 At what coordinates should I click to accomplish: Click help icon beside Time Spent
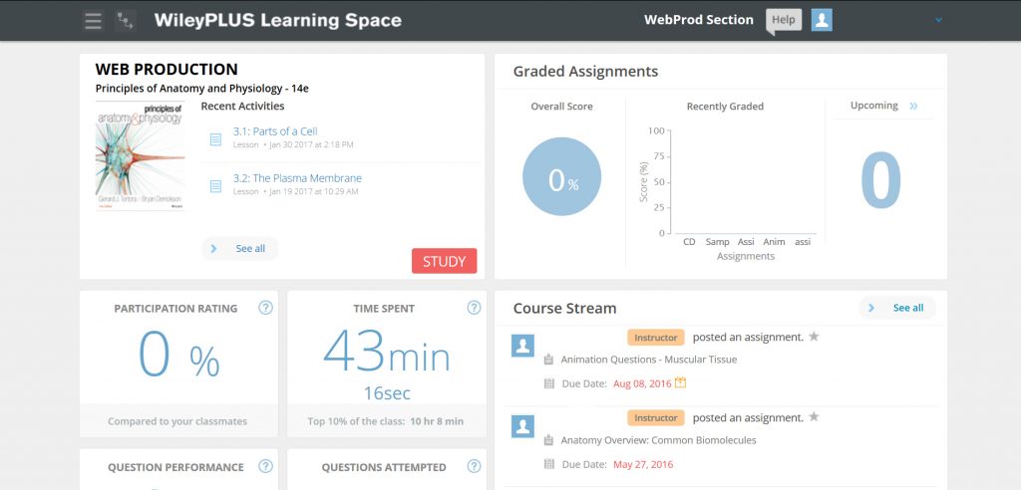[x=474, y=308]
